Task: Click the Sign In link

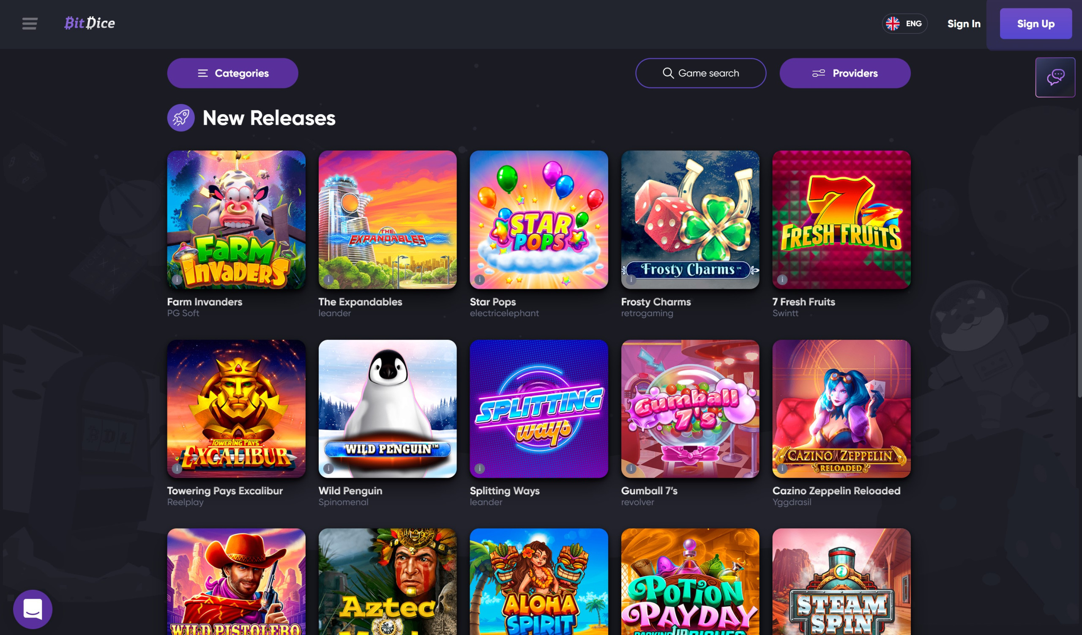Action: (964, 24)
